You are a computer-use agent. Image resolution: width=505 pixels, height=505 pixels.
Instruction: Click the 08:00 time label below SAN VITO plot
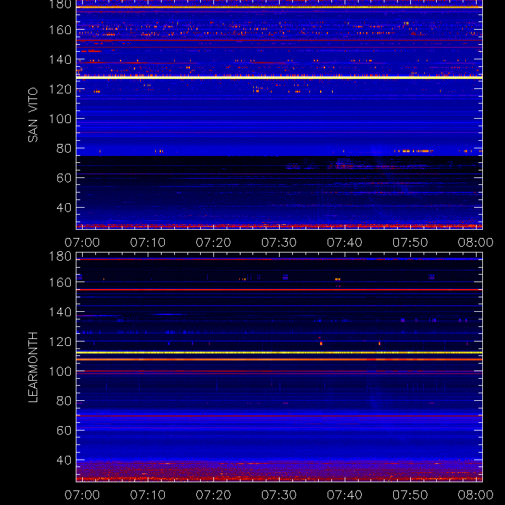tap(476, 242)
